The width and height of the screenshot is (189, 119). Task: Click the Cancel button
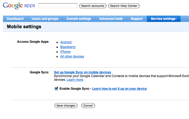pyautogui.click(x=88, y=106)
